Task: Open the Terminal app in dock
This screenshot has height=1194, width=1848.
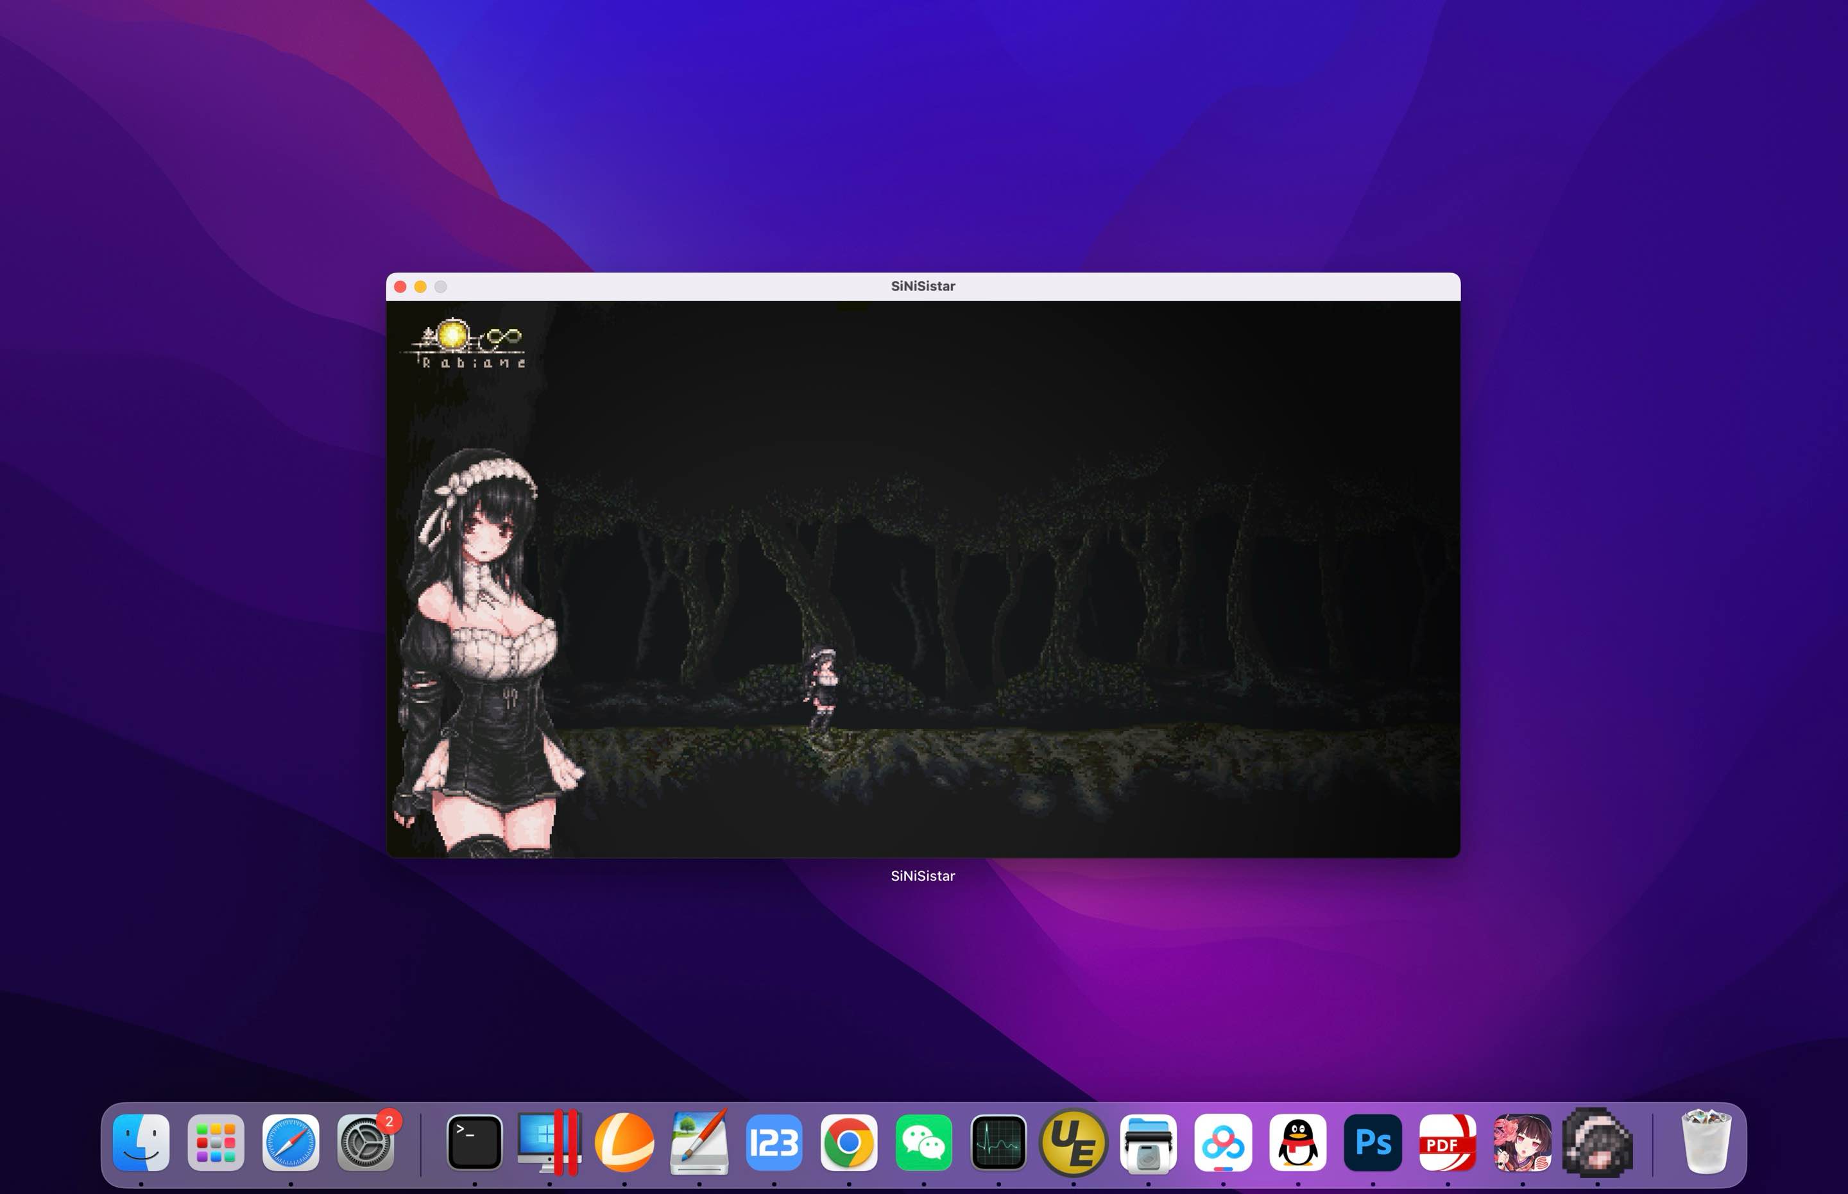Action: (475, 1142)
